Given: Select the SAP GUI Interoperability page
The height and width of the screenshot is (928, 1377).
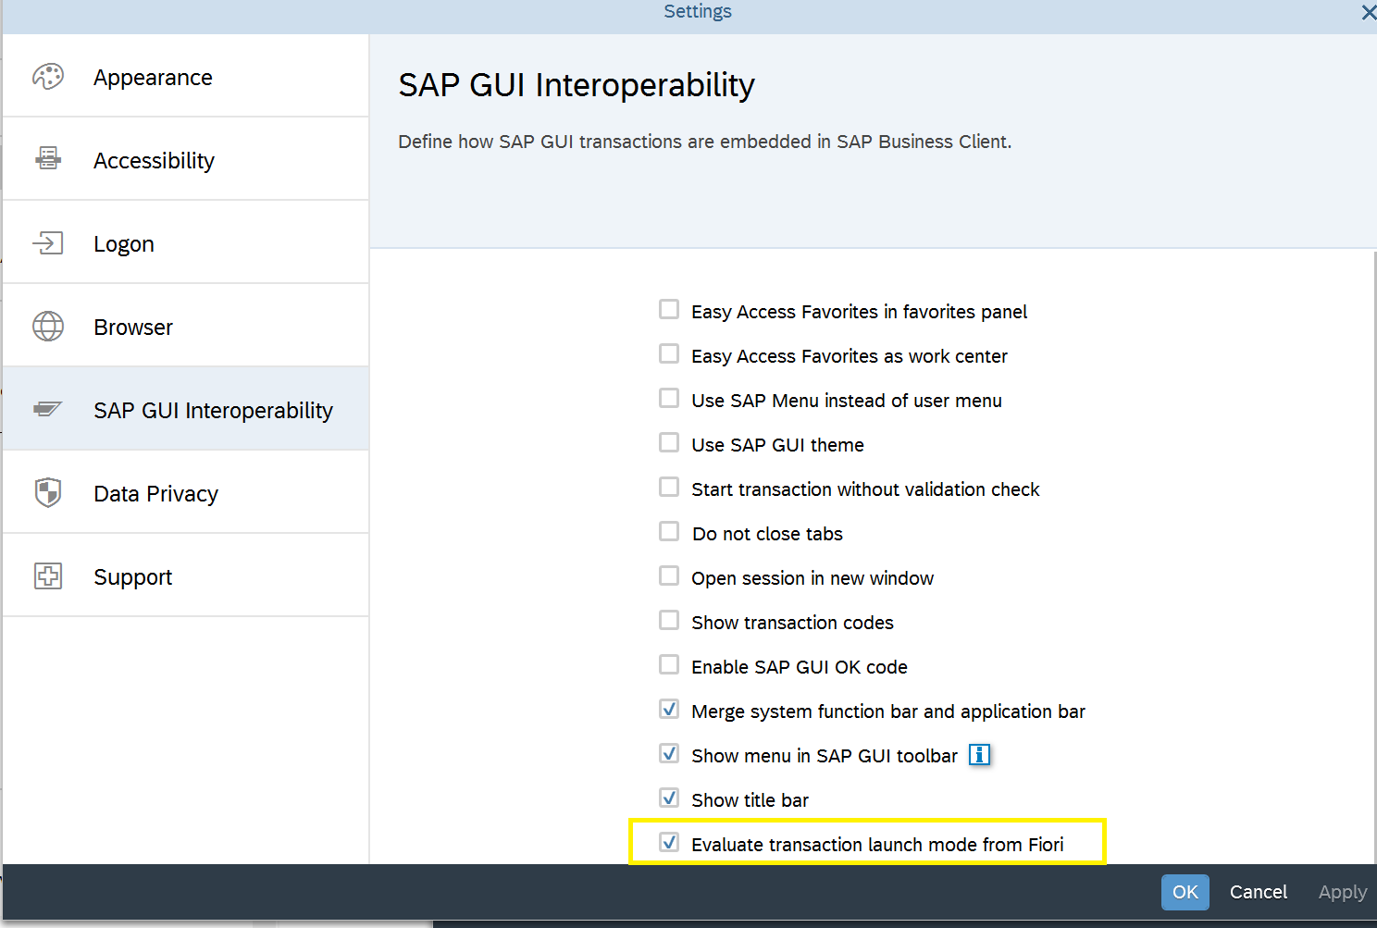Looking at the screenshot, I should (x=186, y=409).
